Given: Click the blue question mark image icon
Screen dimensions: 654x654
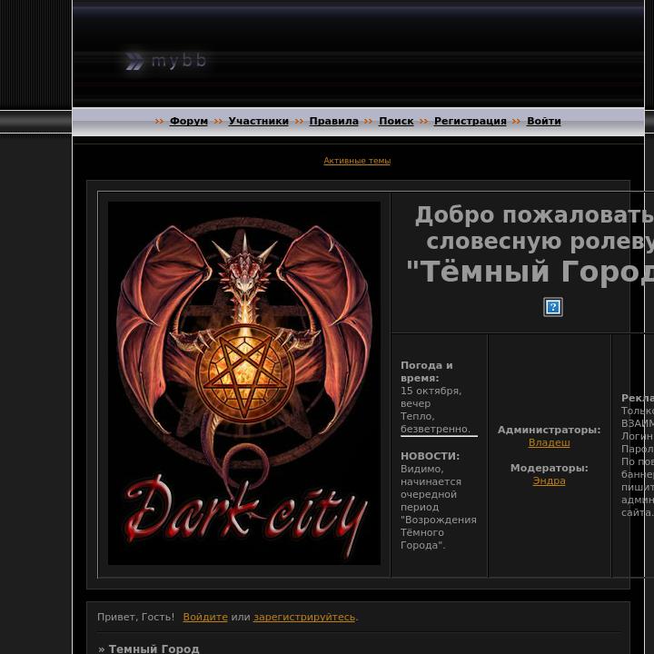Looking at the screenshot, I should click(x=552, y=307).
